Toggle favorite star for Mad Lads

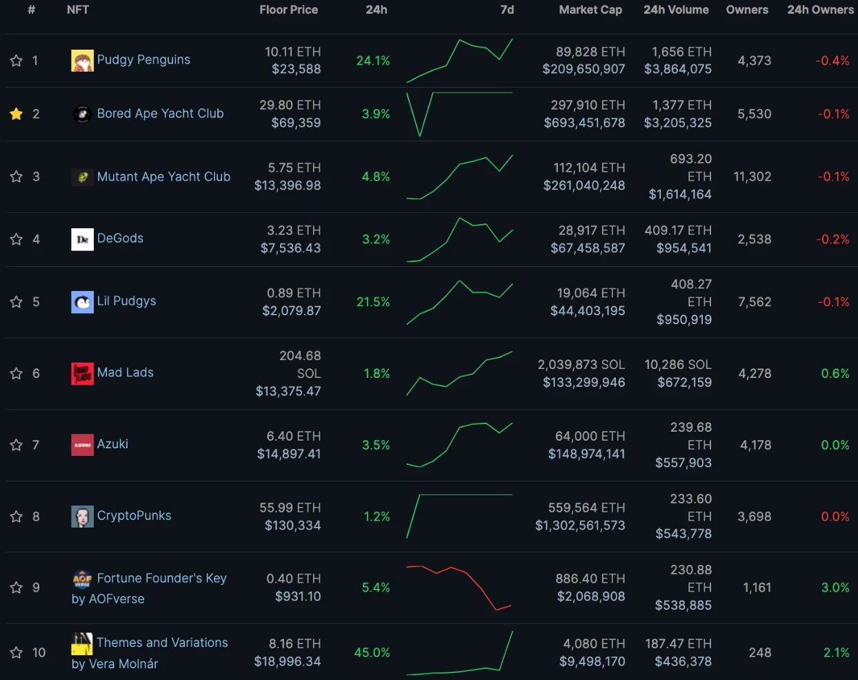point(17,374)
